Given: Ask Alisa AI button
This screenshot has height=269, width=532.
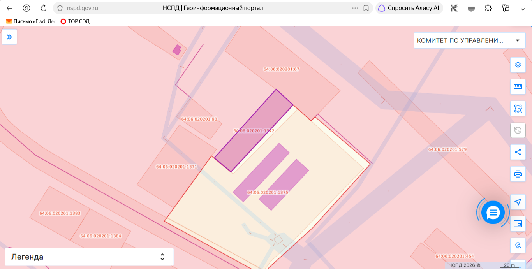Looking at the screenshot, I should point(409,8).
